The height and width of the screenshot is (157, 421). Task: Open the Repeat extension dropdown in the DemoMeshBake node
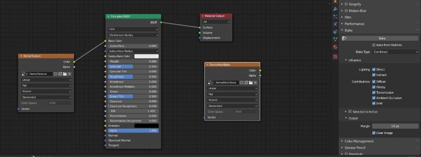[233, 100]
